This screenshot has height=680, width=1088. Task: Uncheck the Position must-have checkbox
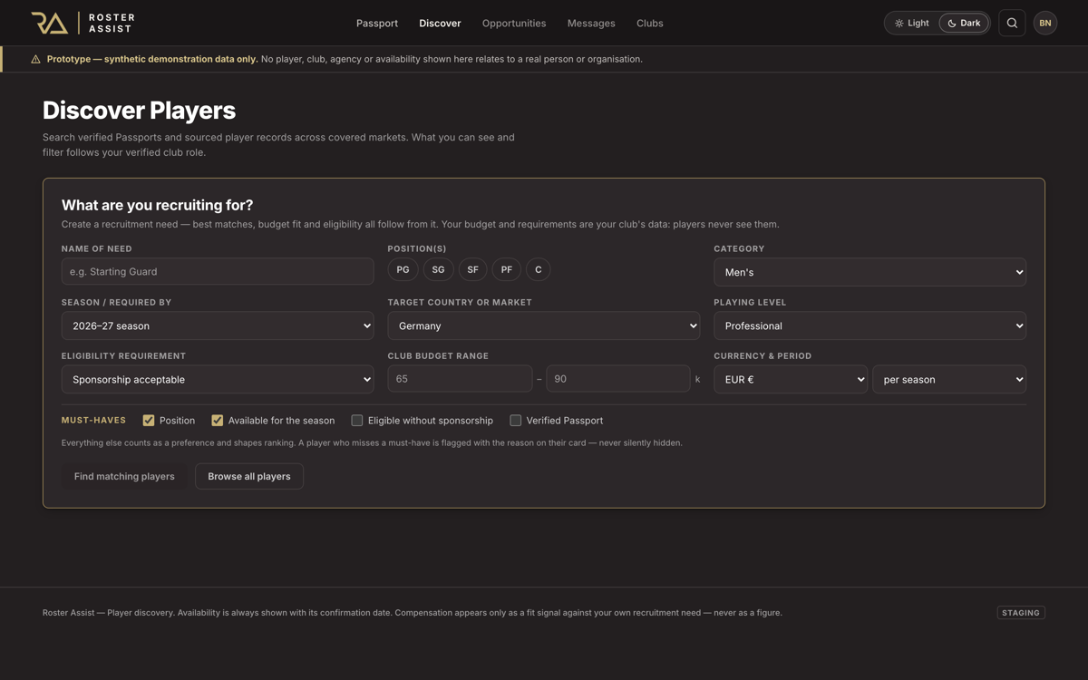click(x=149, y=421)
